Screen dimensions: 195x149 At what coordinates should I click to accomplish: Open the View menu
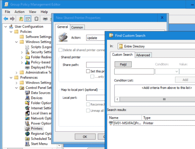point(33,12)
